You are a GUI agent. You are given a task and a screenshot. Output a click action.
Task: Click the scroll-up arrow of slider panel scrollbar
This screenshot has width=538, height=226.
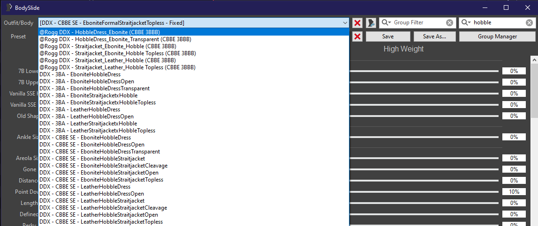click(x=534, y=60)
